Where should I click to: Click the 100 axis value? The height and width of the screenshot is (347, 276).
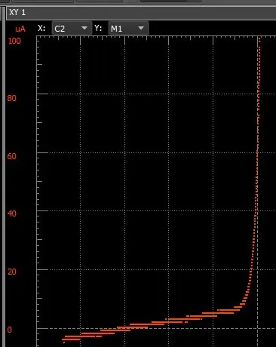coord(14,41)
